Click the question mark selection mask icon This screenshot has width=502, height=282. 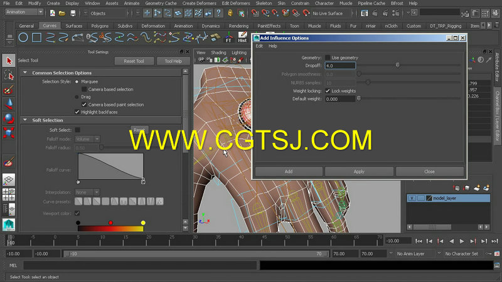coord(218,13)
